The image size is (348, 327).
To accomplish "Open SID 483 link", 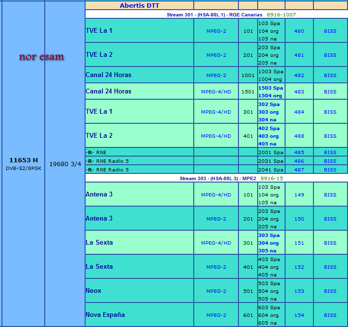I will pyautogui.click(x=299, y=92).
